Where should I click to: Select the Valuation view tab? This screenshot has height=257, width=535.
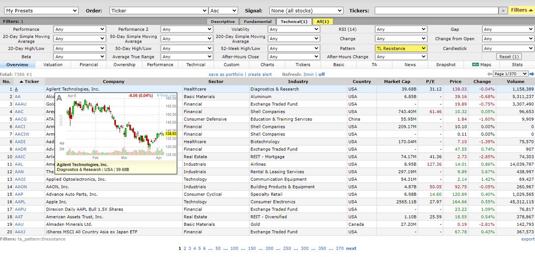(53, 65)
